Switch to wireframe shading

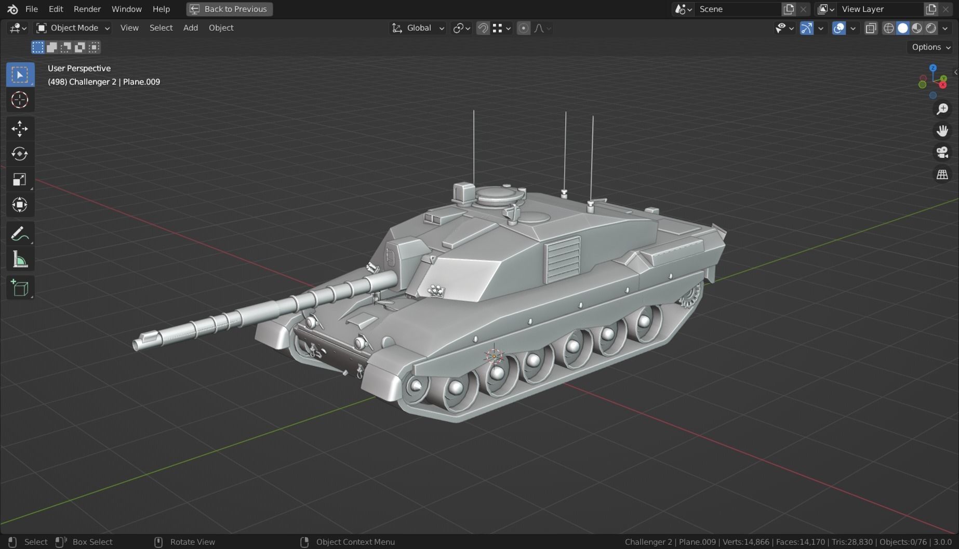click(889, 28)
